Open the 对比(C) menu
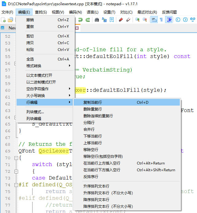Screen dimensions: 197x213 pos(126,12)
